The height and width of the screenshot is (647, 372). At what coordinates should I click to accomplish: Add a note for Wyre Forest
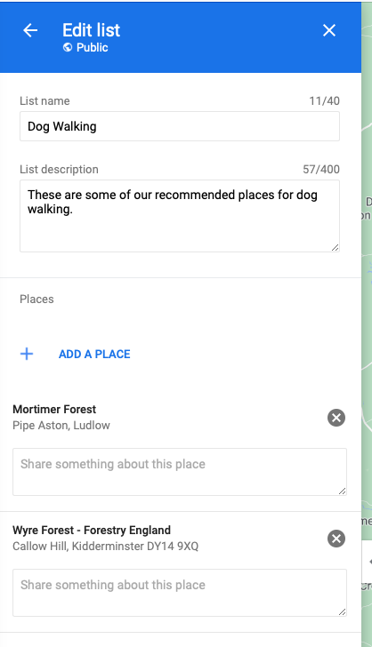tap(180, 593)
